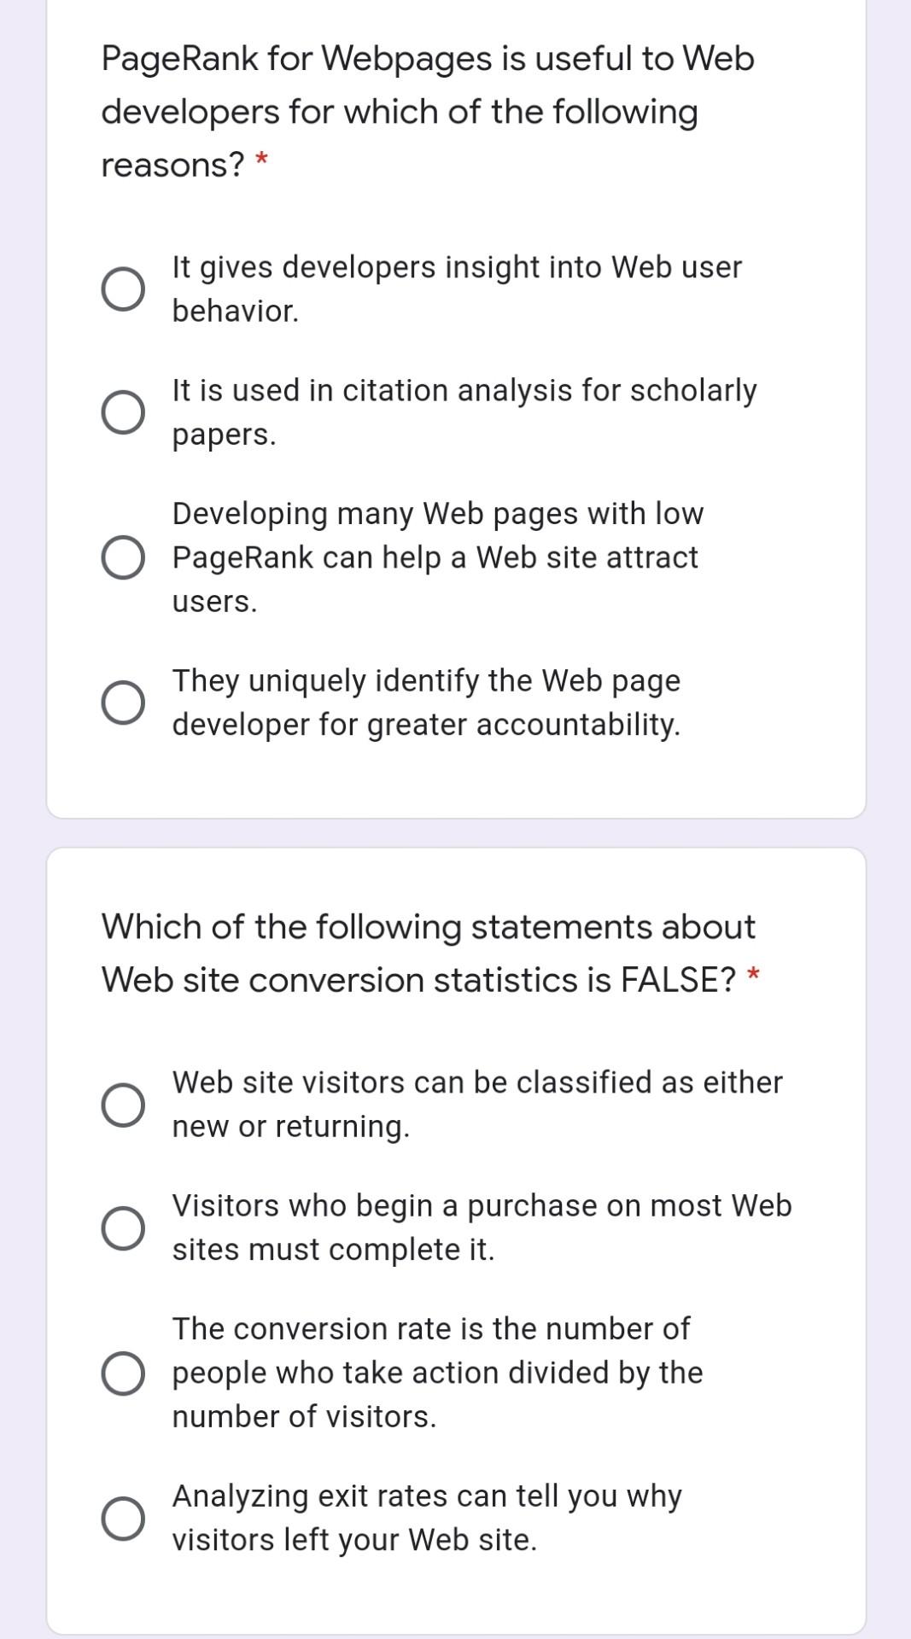The image size is (911, 1639).
Task: Click the label describing conversion rate calculation
Action: click(436, 1372)
